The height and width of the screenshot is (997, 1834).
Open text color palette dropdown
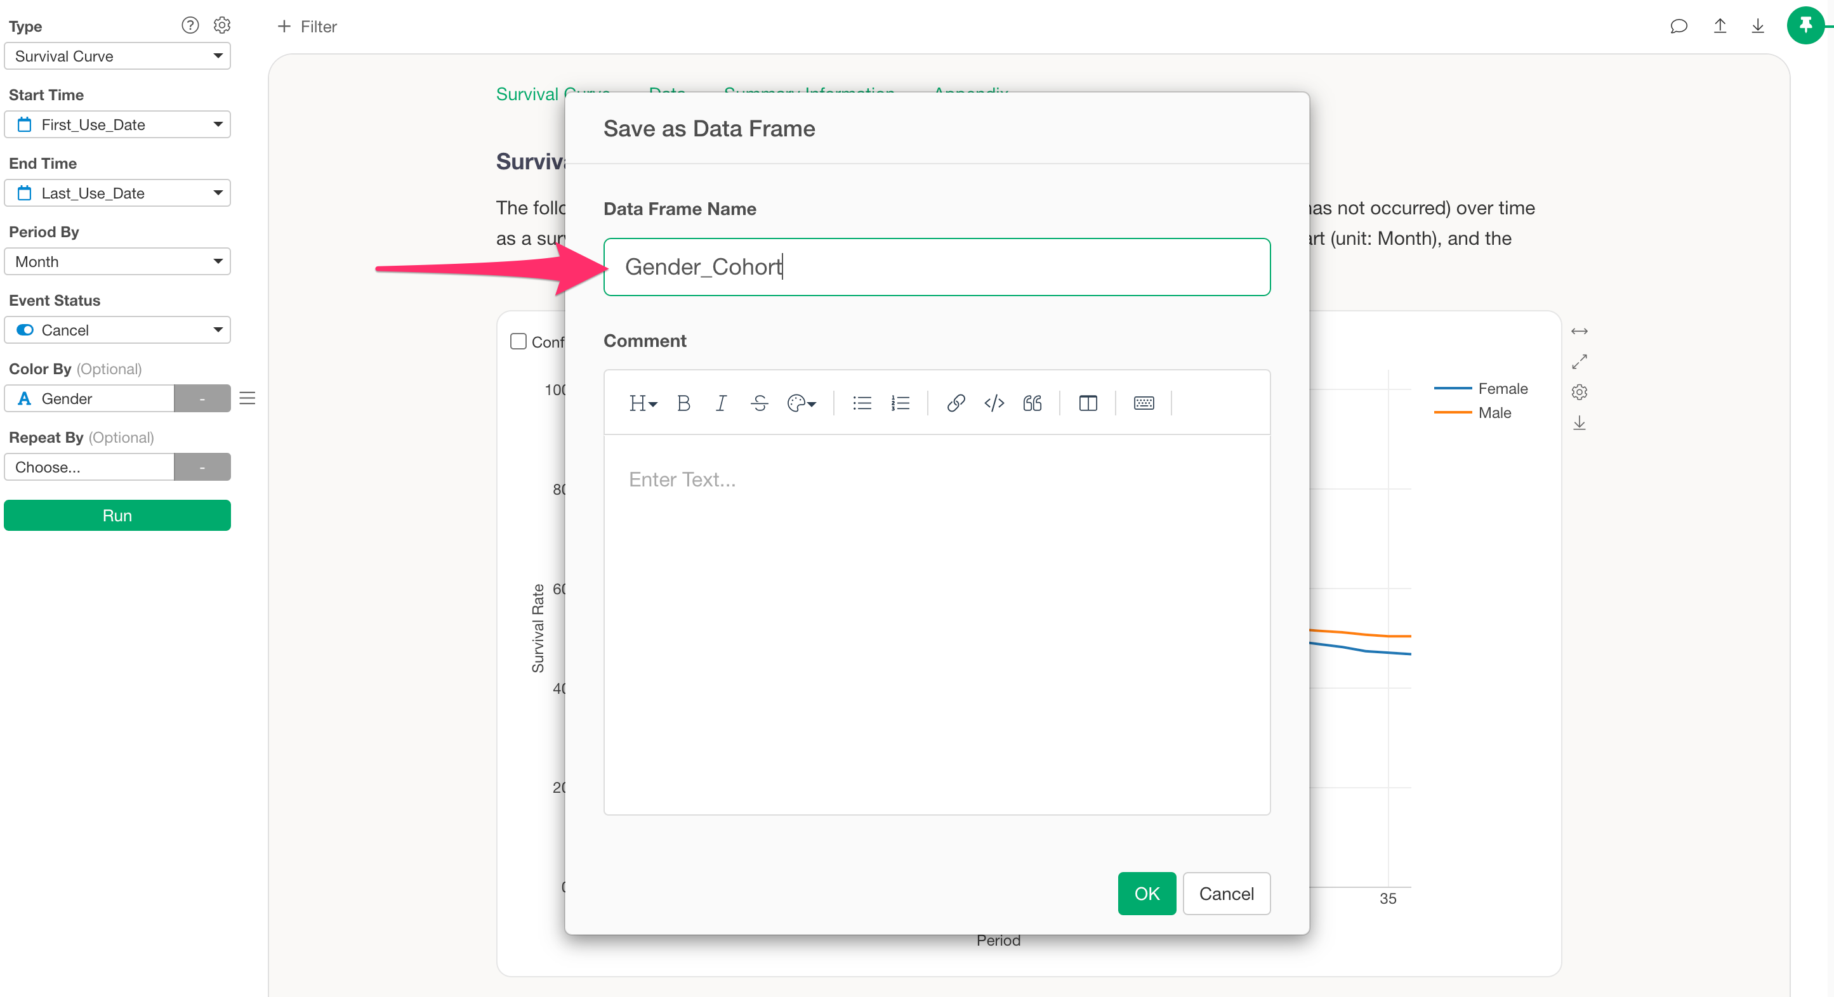(x=801, y=403)
